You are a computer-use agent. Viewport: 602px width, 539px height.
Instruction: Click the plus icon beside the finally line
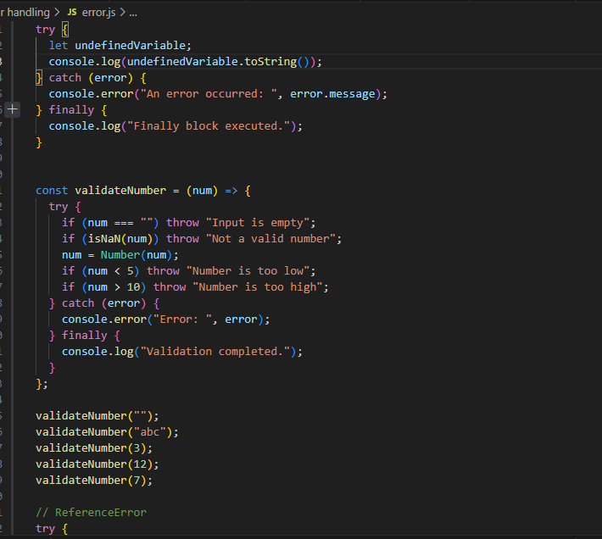click(12, 109)
